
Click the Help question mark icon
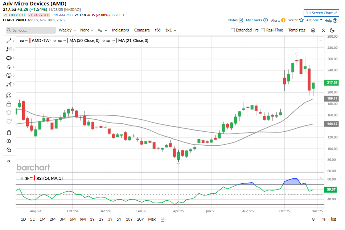[x=335, y=20]
